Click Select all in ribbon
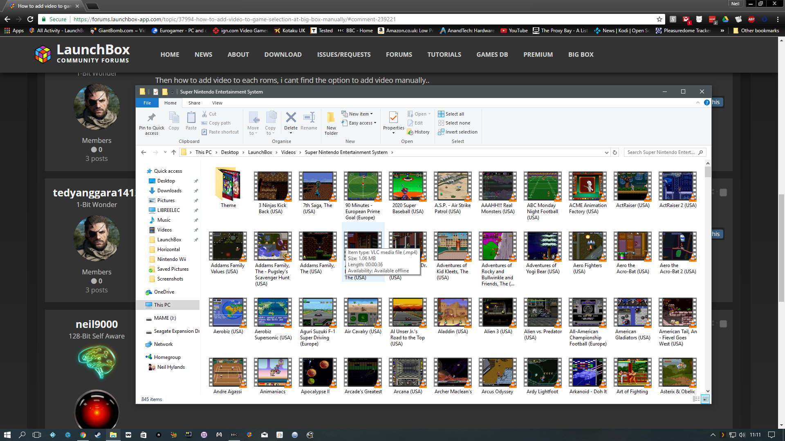Viewport: 785px width, 441px height. [451, 114]
